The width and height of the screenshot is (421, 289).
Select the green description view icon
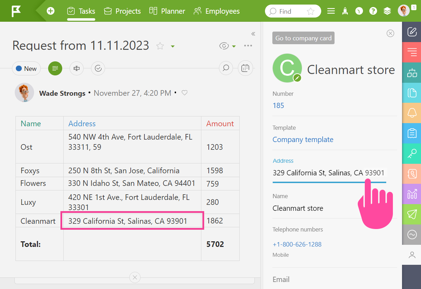point(55,68)
